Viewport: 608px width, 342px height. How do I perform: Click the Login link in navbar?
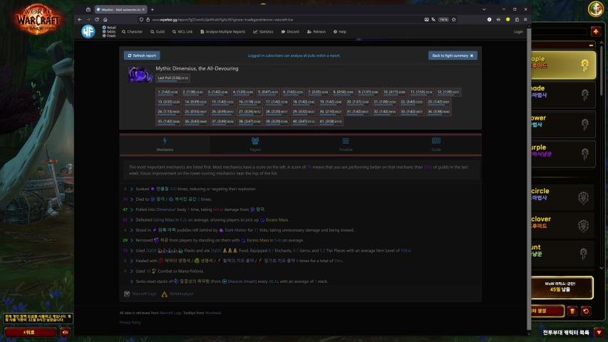tap(518, 32)
